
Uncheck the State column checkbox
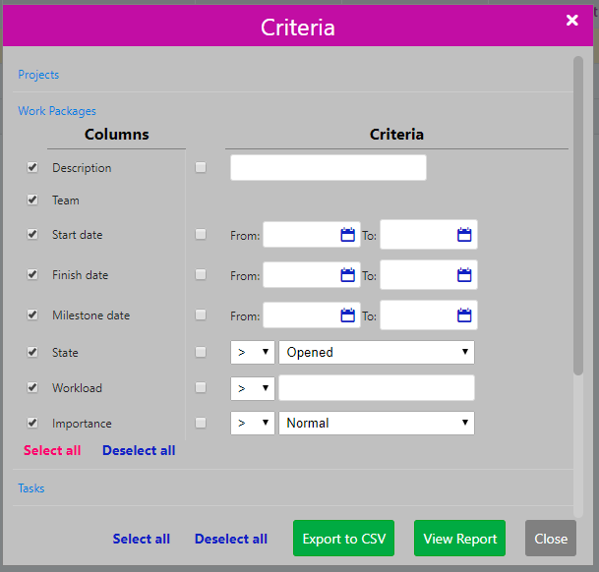tap(32, 352)
